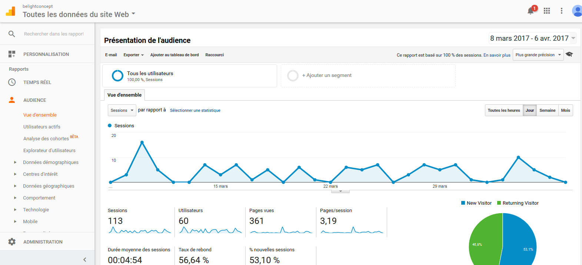
Task: Select Toutes les heures granularity
Action: pyautogui.click(x=504, y=110)
